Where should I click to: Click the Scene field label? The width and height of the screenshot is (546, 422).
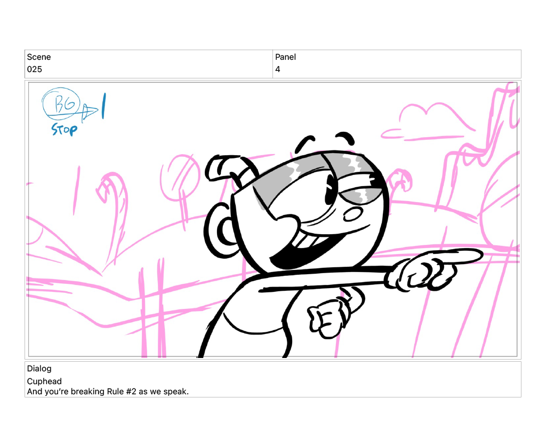click(39, 57)
